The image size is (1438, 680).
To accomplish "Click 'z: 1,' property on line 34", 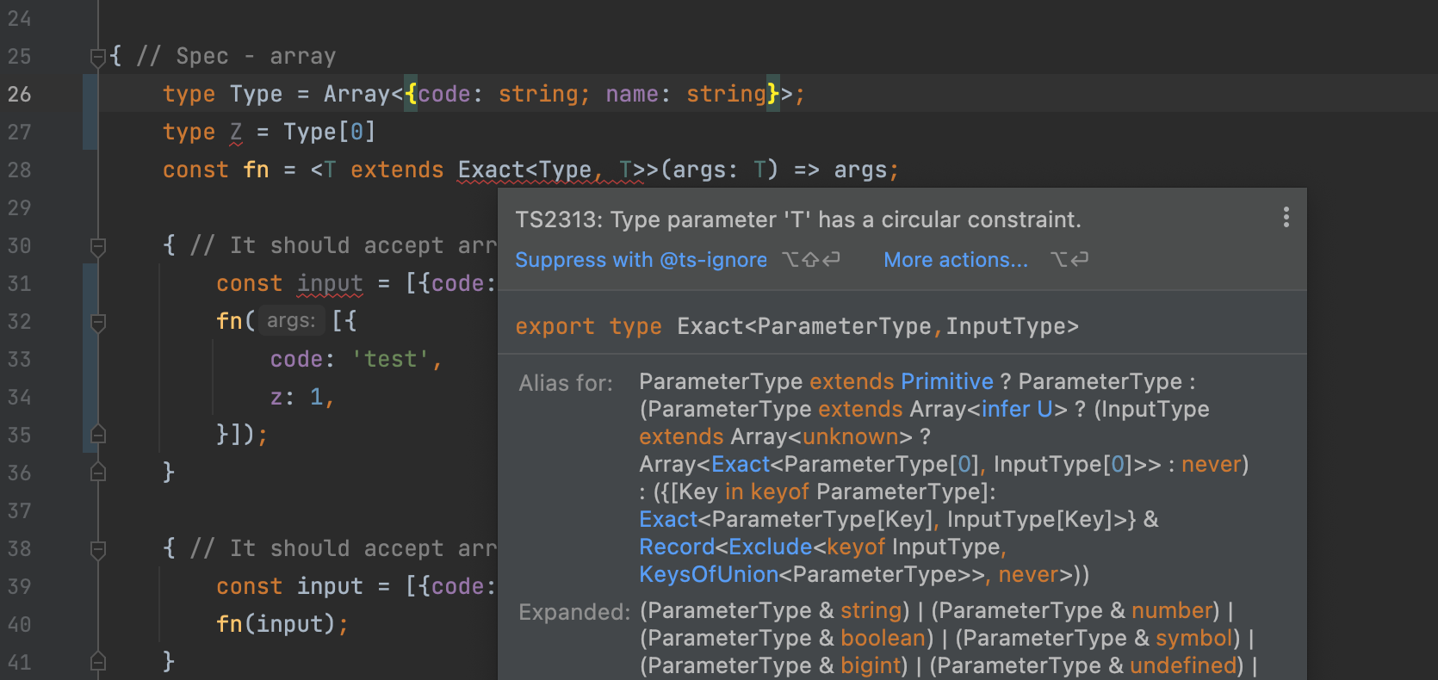I will point(302,397).
